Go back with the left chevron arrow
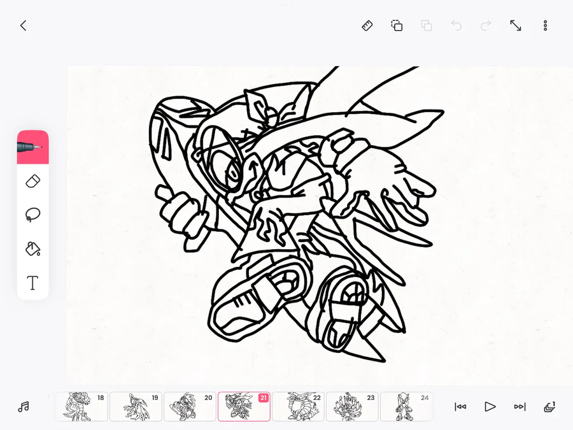573x430 pixels. [x=24, y=25]
